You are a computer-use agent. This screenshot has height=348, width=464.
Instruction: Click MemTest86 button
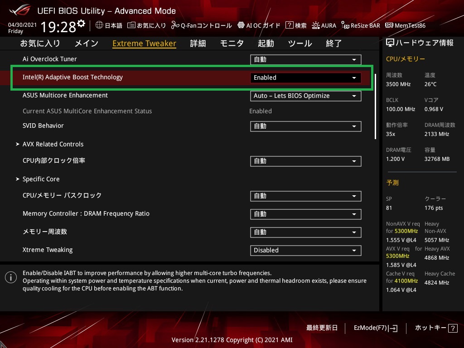coord(406,25)
